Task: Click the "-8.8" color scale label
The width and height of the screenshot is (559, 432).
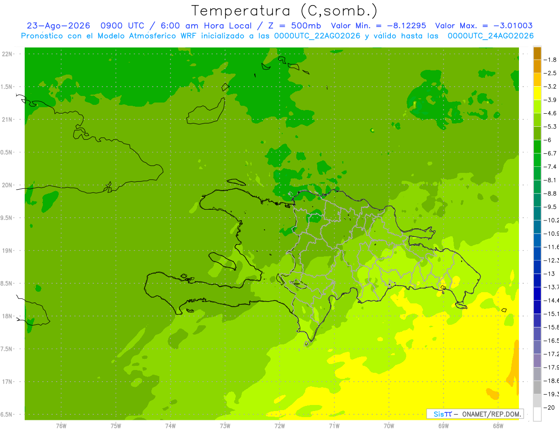Action: coord(551,193)
